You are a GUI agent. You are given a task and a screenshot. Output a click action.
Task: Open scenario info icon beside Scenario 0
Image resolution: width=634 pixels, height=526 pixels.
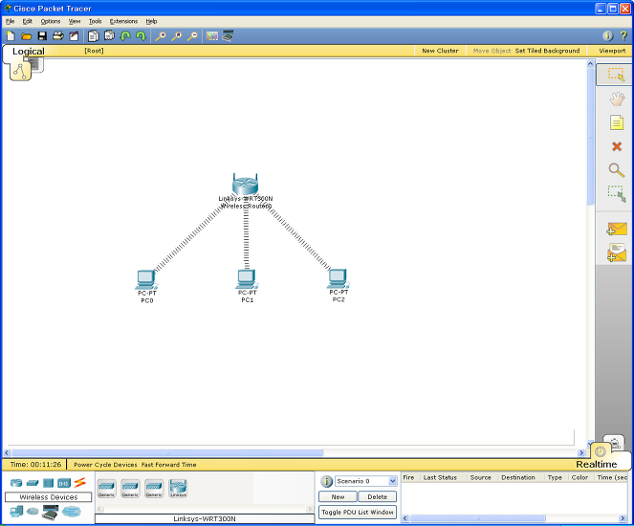326,481
